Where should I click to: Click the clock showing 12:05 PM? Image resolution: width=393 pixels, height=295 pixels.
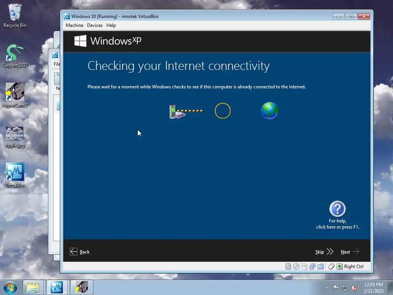click(373, 288)
